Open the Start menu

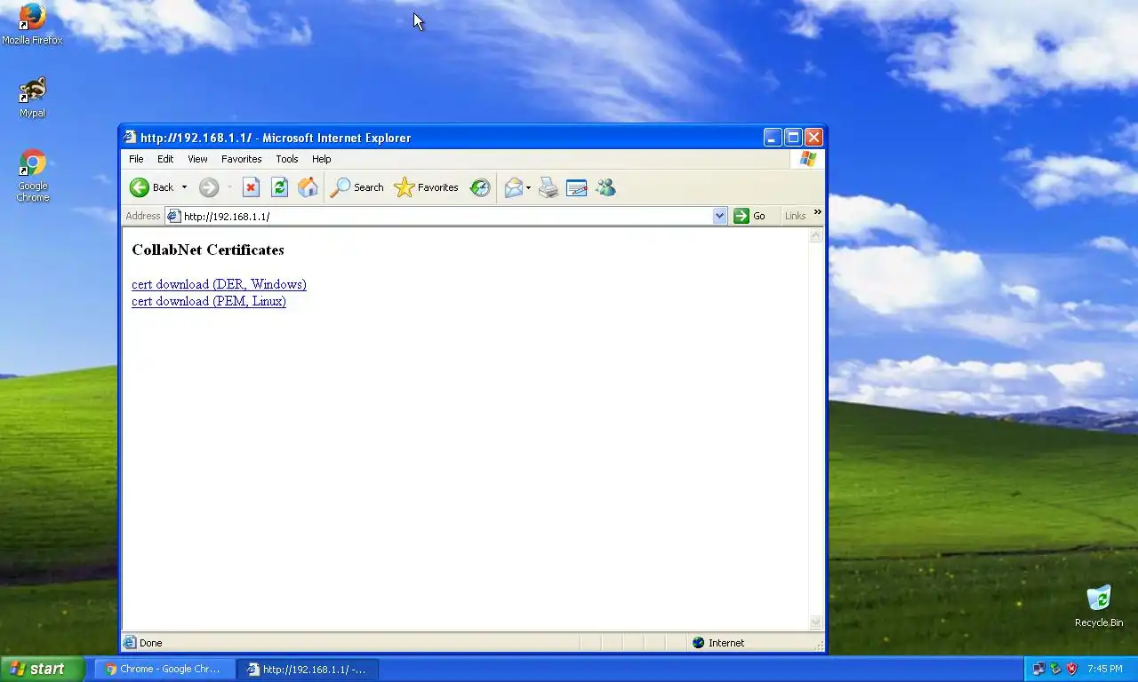click(x=43, y=669)
